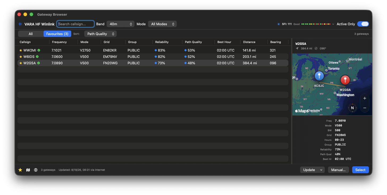Click the blue path quality dot beside 53%
The width and height of the screenshot is (387, 195).
(186, 50)
